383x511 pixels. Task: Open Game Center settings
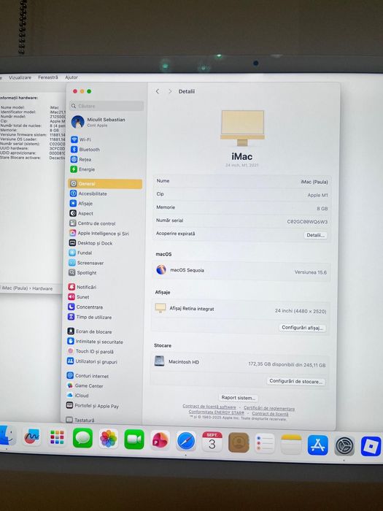tap(85, 385)
